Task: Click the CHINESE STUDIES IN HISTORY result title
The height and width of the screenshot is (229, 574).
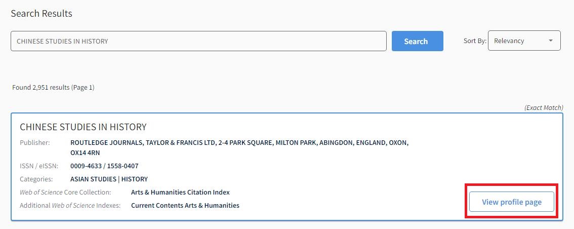Action: [x=83, y=127]
